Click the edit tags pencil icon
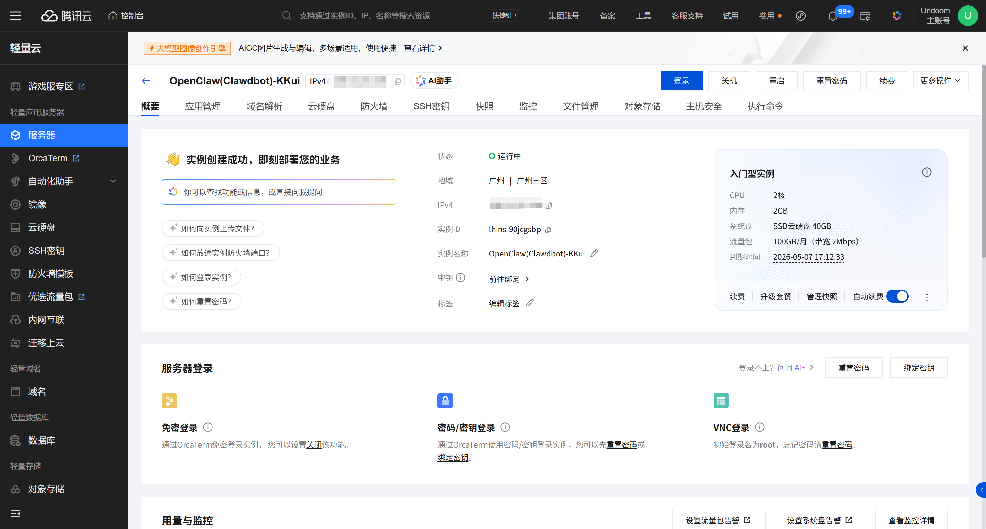 530,303
